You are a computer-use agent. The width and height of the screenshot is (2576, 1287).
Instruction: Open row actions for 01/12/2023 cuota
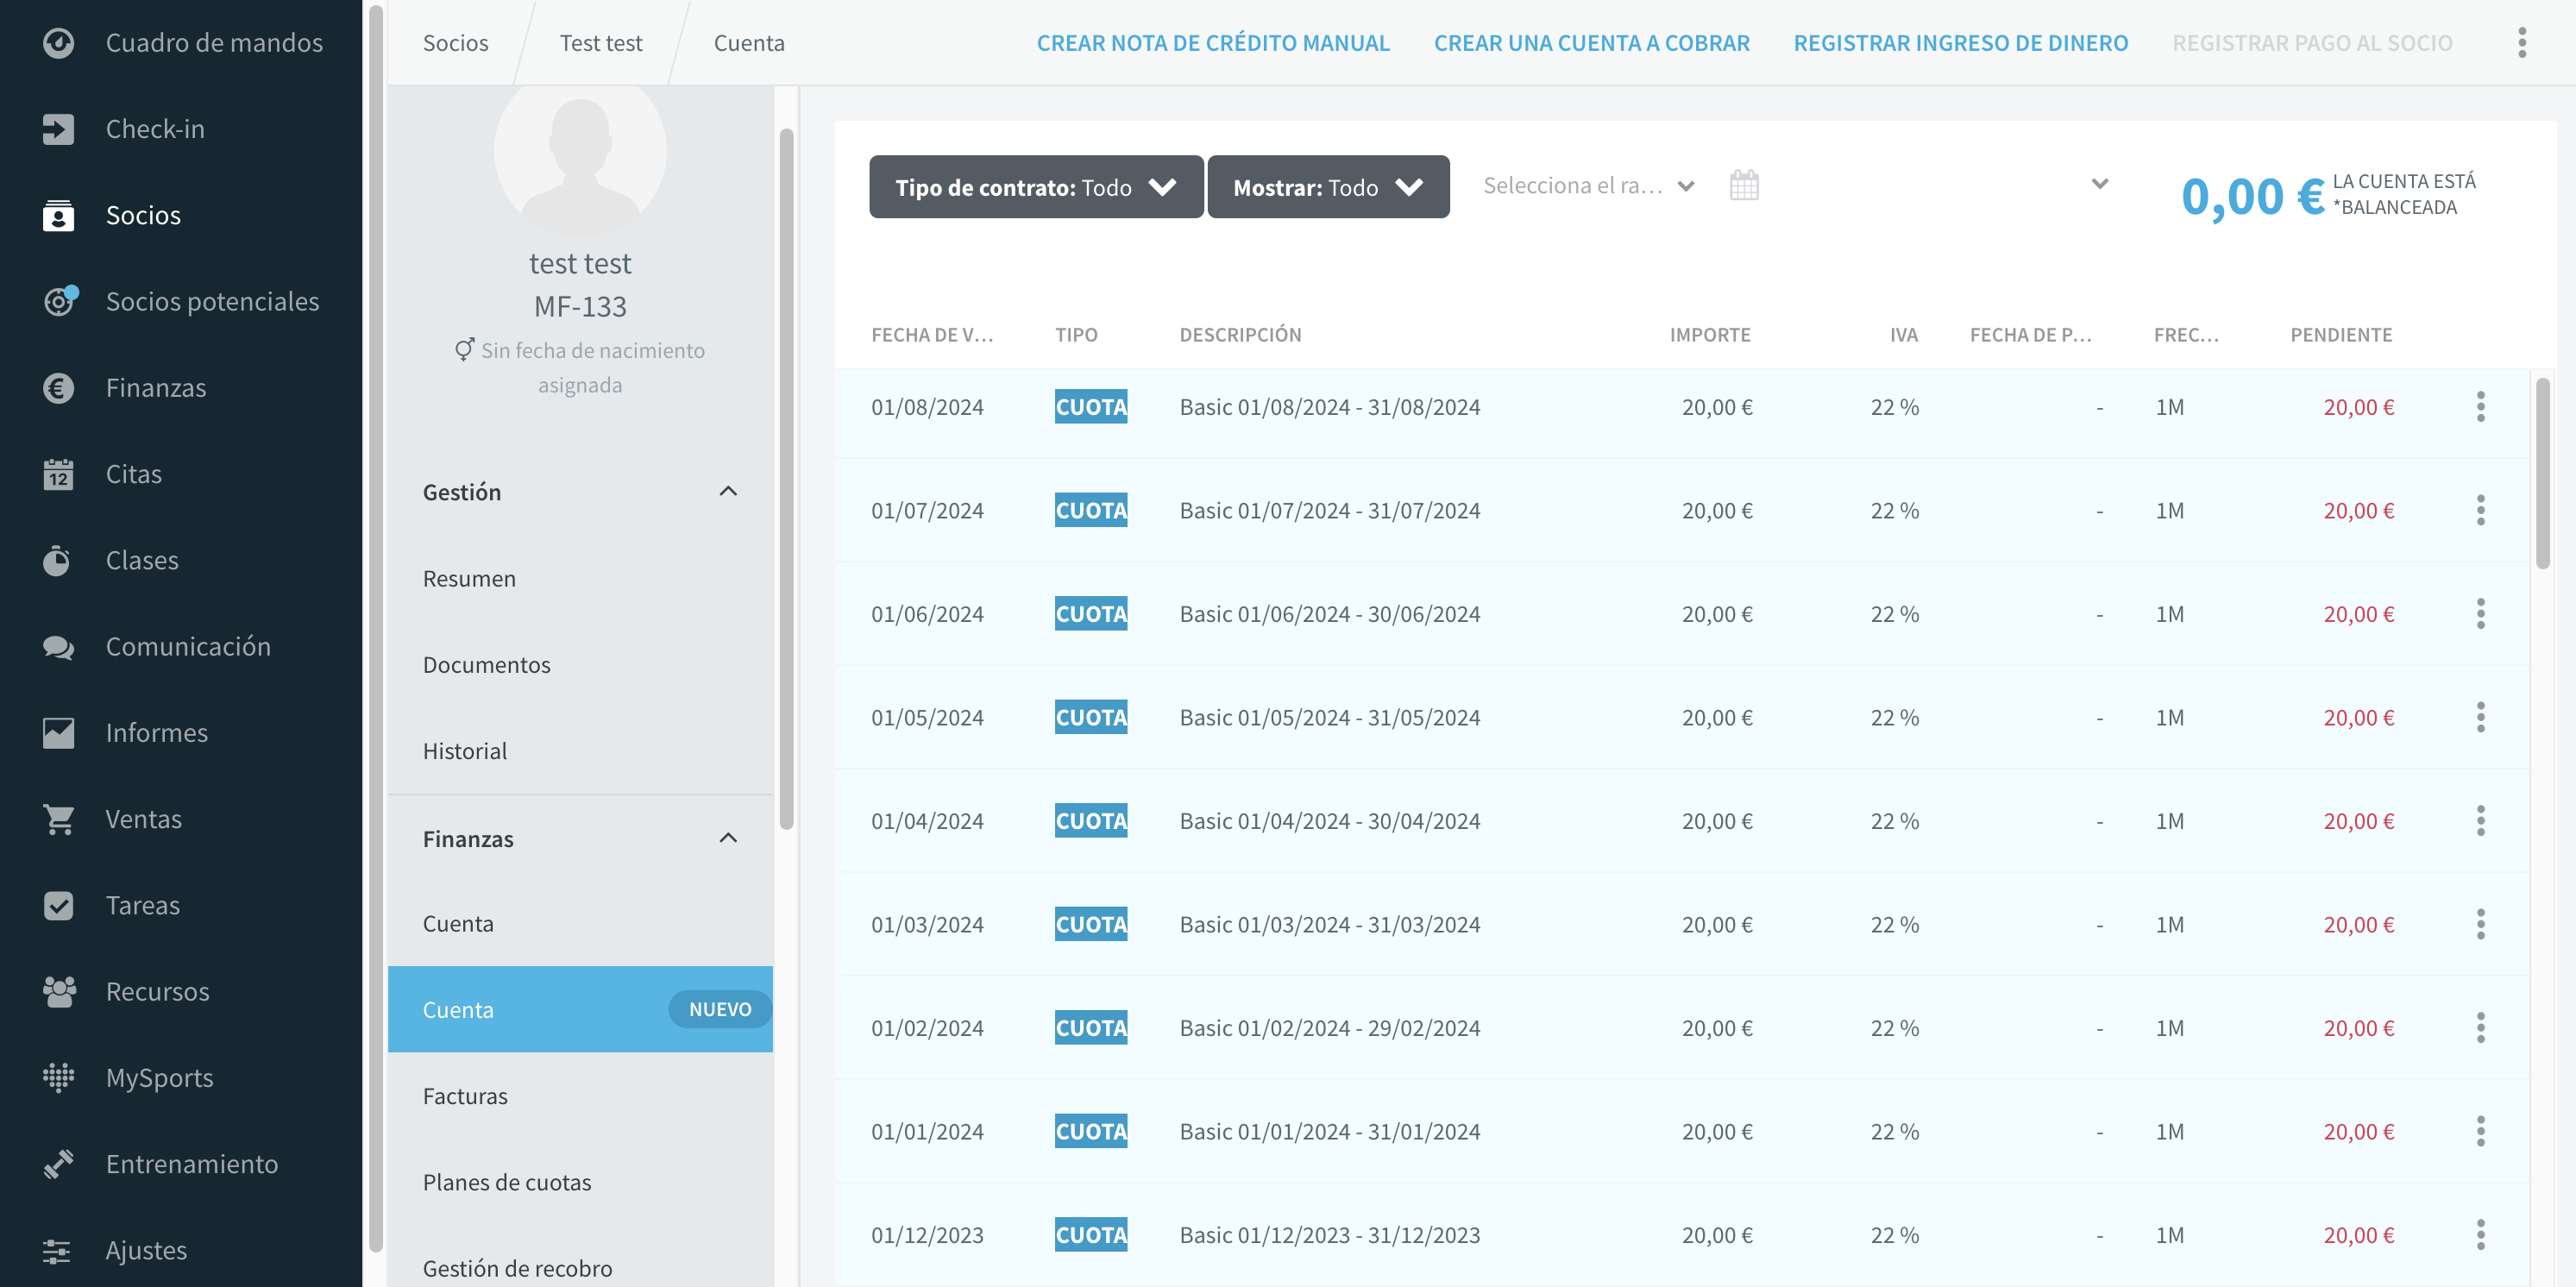point(2481,1235)
